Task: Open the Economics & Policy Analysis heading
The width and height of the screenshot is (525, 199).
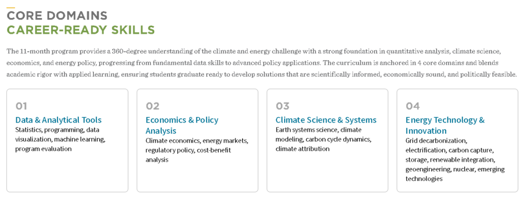Action: tap(182, 125)
